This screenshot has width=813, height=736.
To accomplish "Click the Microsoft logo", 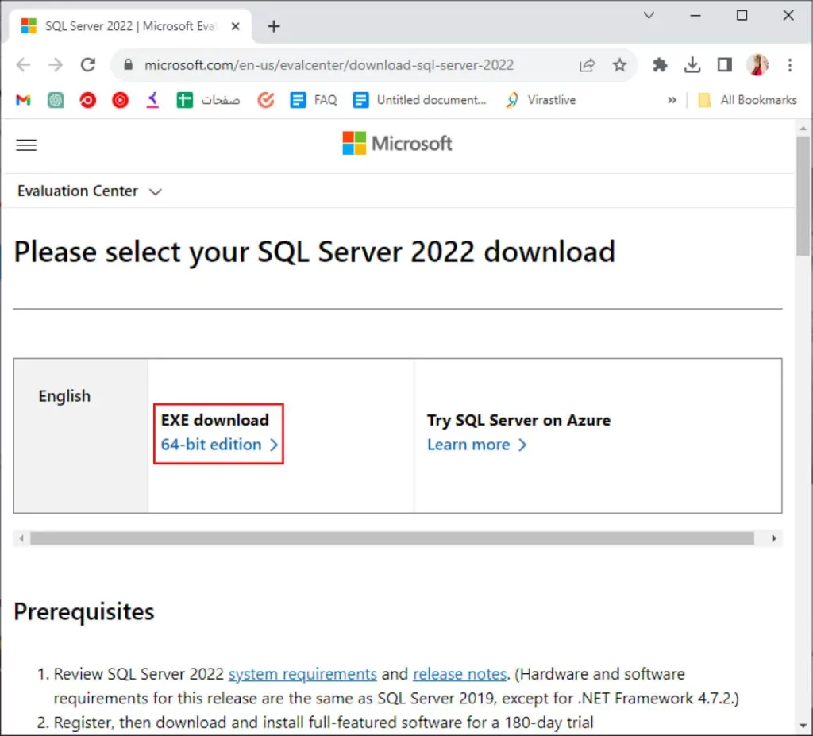I will [396, 143].
